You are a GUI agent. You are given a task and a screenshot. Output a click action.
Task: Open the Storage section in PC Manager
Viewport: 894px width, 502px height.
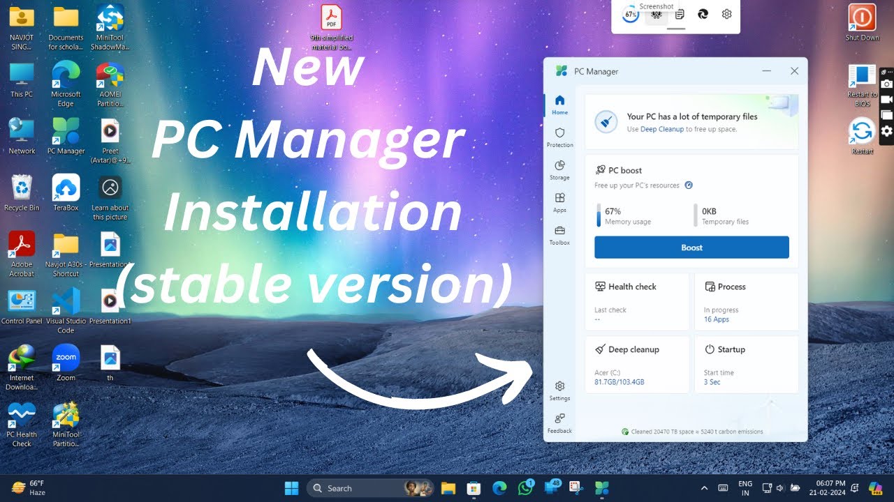[559, 170]
